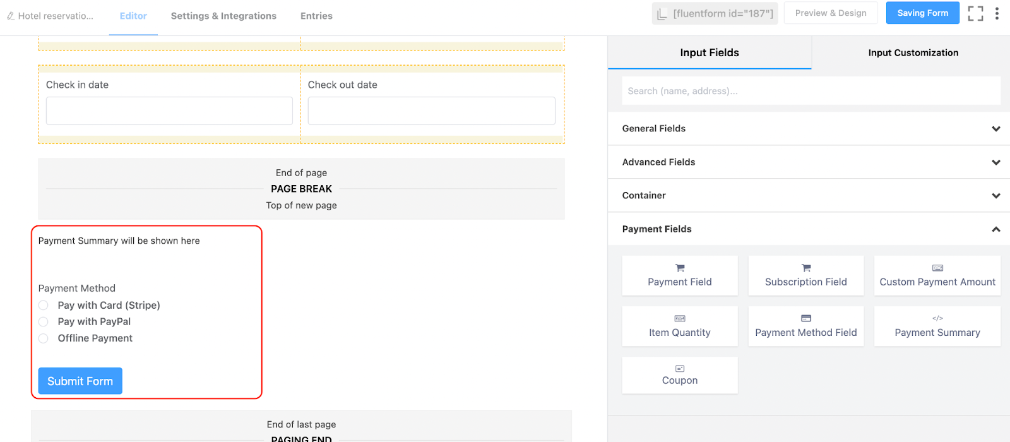Add the Payment Method Field element

(x=805, y=326)
